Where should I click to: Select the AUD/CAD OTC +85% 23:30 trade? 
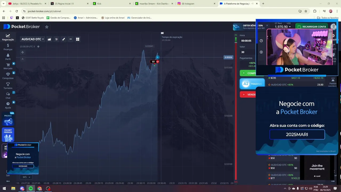[x=296, y=85]
